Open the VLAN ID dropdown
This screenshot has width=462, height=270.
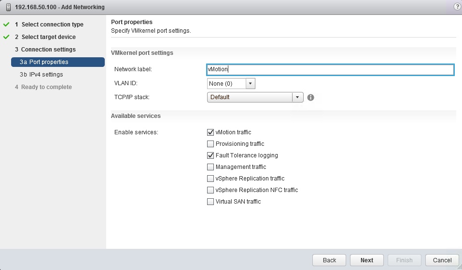250,84
